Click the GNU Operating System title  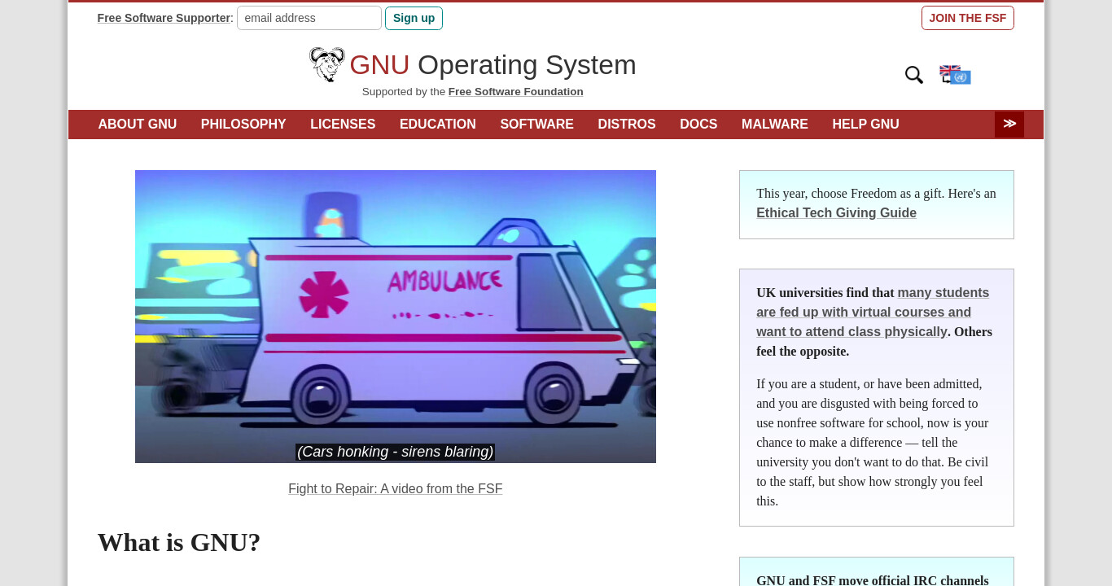pyautogui.click(x=493, y=65)
